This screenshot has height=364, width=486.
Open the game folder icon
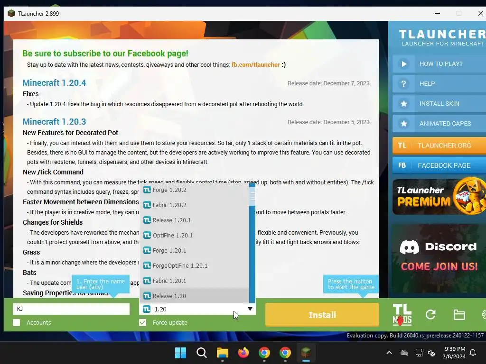click(x=459, y=315)
